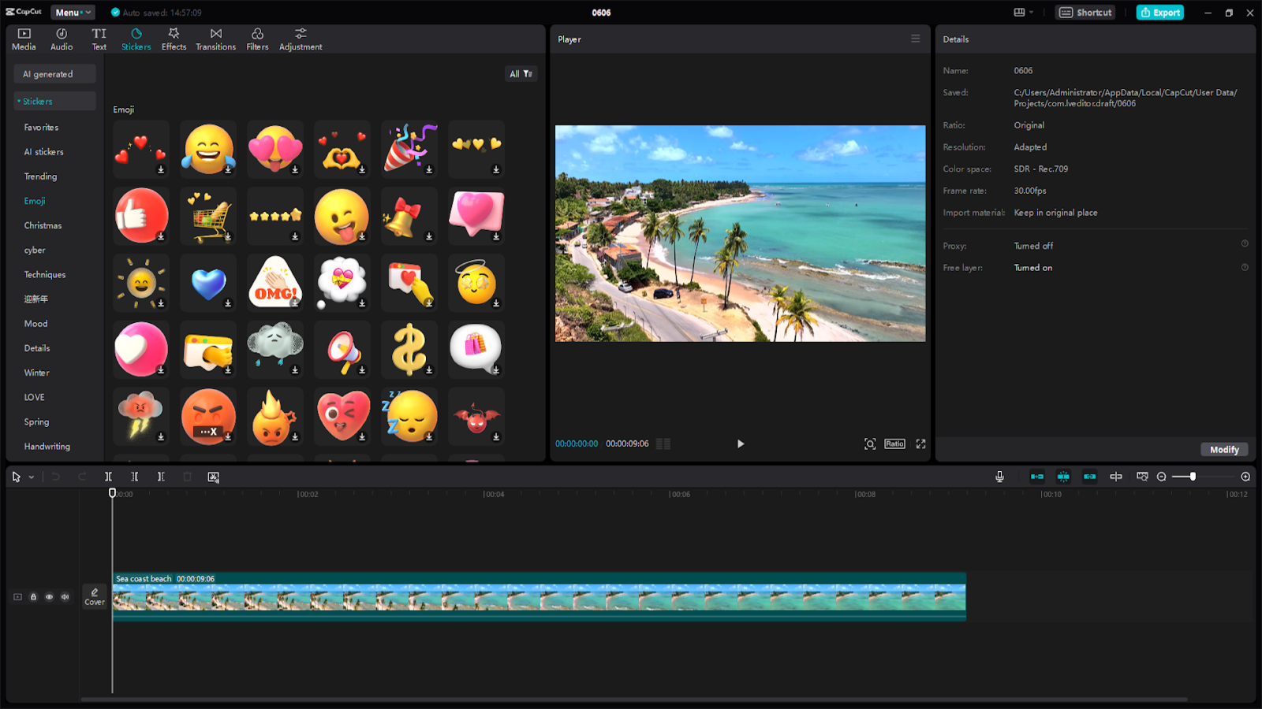Open the AI generated section

point(54,74)
